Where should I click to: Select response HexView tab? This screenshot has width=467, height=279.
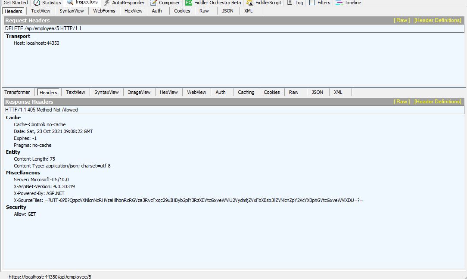tap(168, 92)
